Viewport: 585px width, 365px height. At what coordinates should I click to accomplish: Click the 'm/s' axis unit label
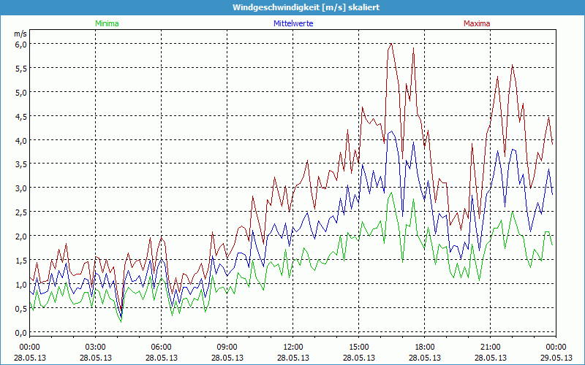(20, 34)
